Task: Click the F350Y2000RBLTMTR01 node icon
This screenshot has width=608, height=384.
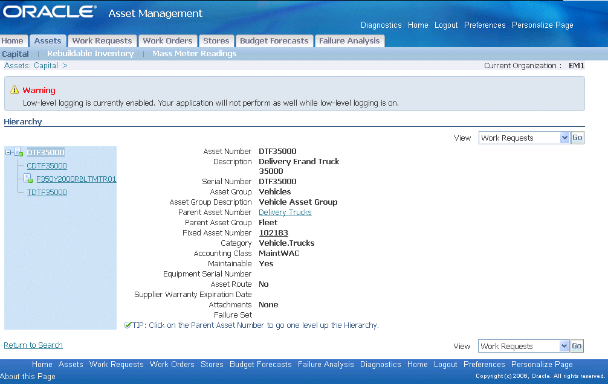Action: click(x=28, y=178)
